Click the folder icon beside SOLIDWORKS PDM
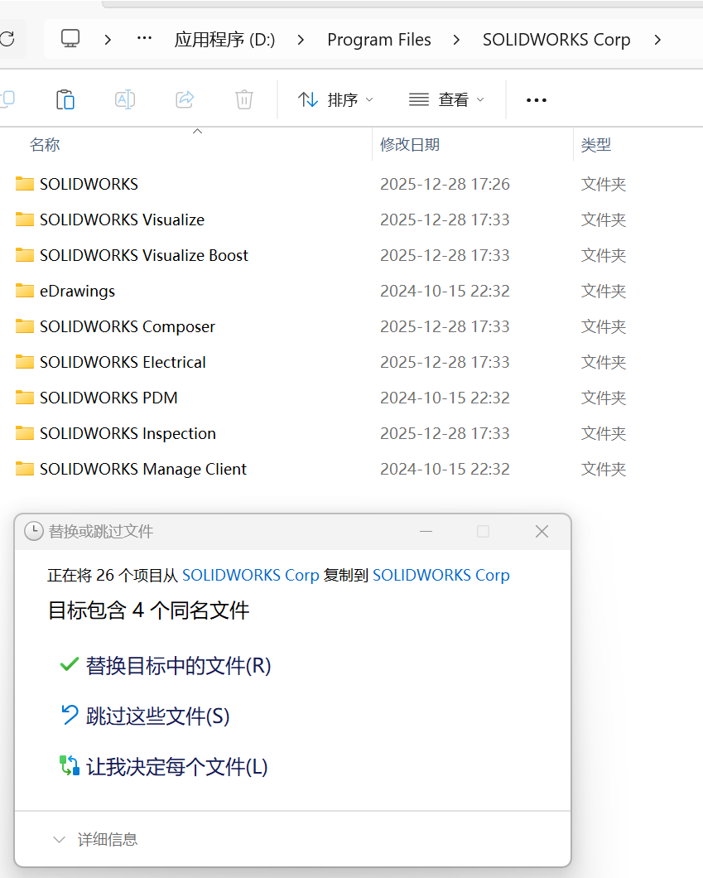The height and width of the screenshot is (878, 703). (25, 398)
